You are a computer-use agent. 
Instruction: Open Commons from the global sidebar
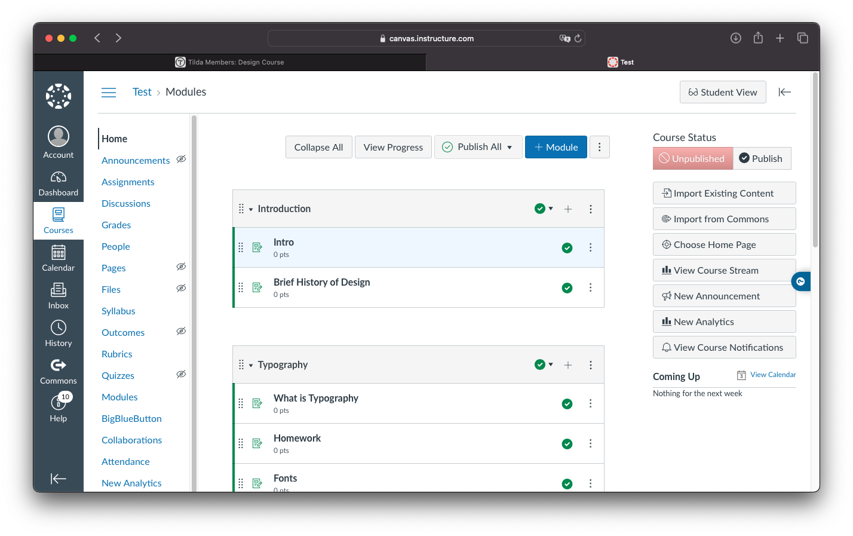point(59,371)
